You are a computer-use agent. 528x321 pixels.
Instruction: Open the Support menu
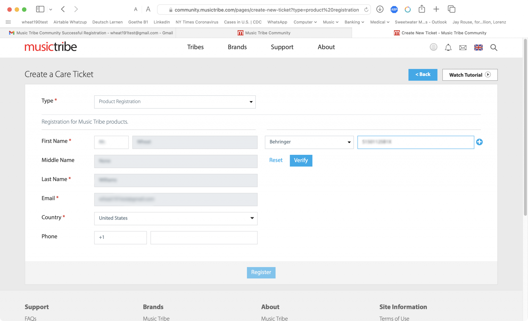[x=282, y=47]
